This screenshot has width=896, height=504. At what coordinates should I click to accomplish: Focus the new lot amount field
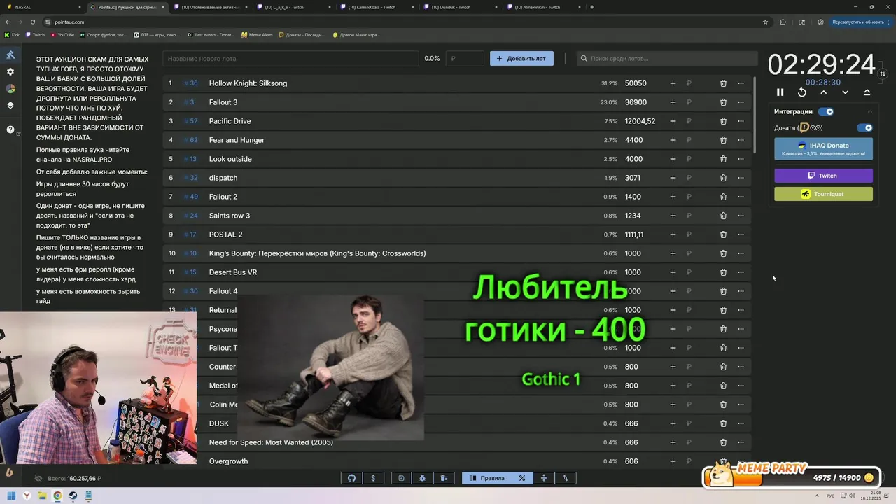click(465, 59)
